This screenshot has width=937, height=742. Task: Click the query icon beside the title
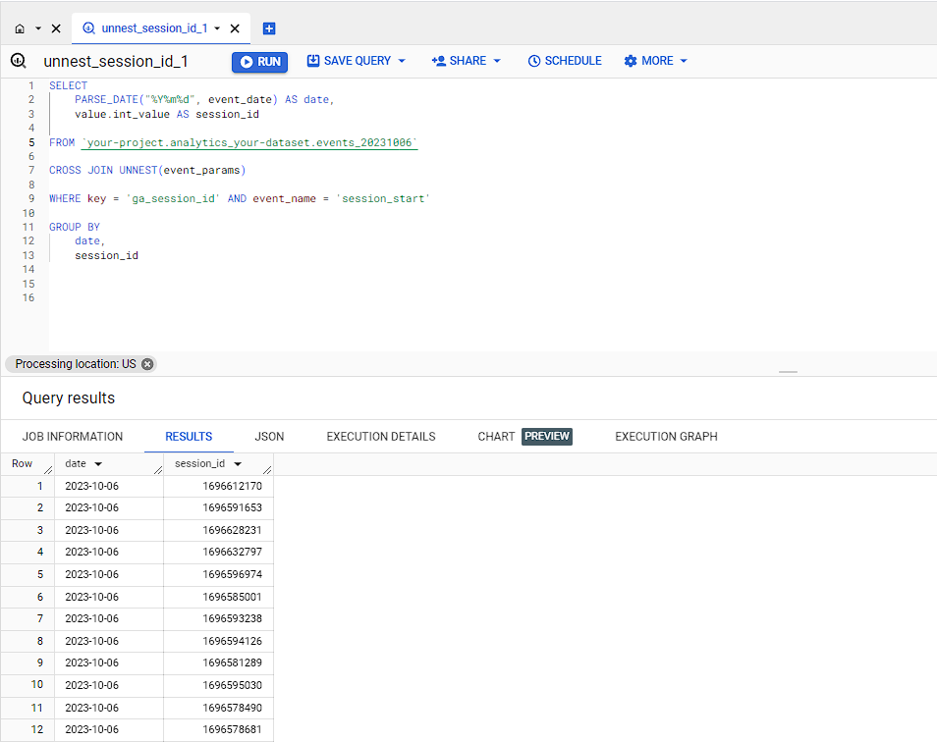click(x=19, y=61)
